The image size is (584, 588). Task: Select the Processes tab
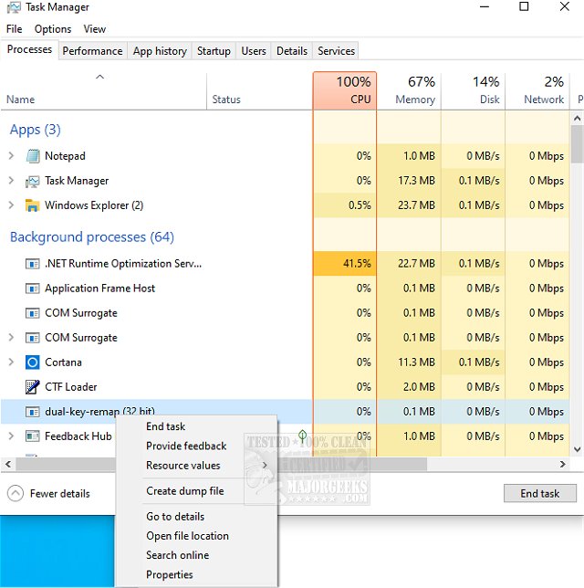coord(29,49)
